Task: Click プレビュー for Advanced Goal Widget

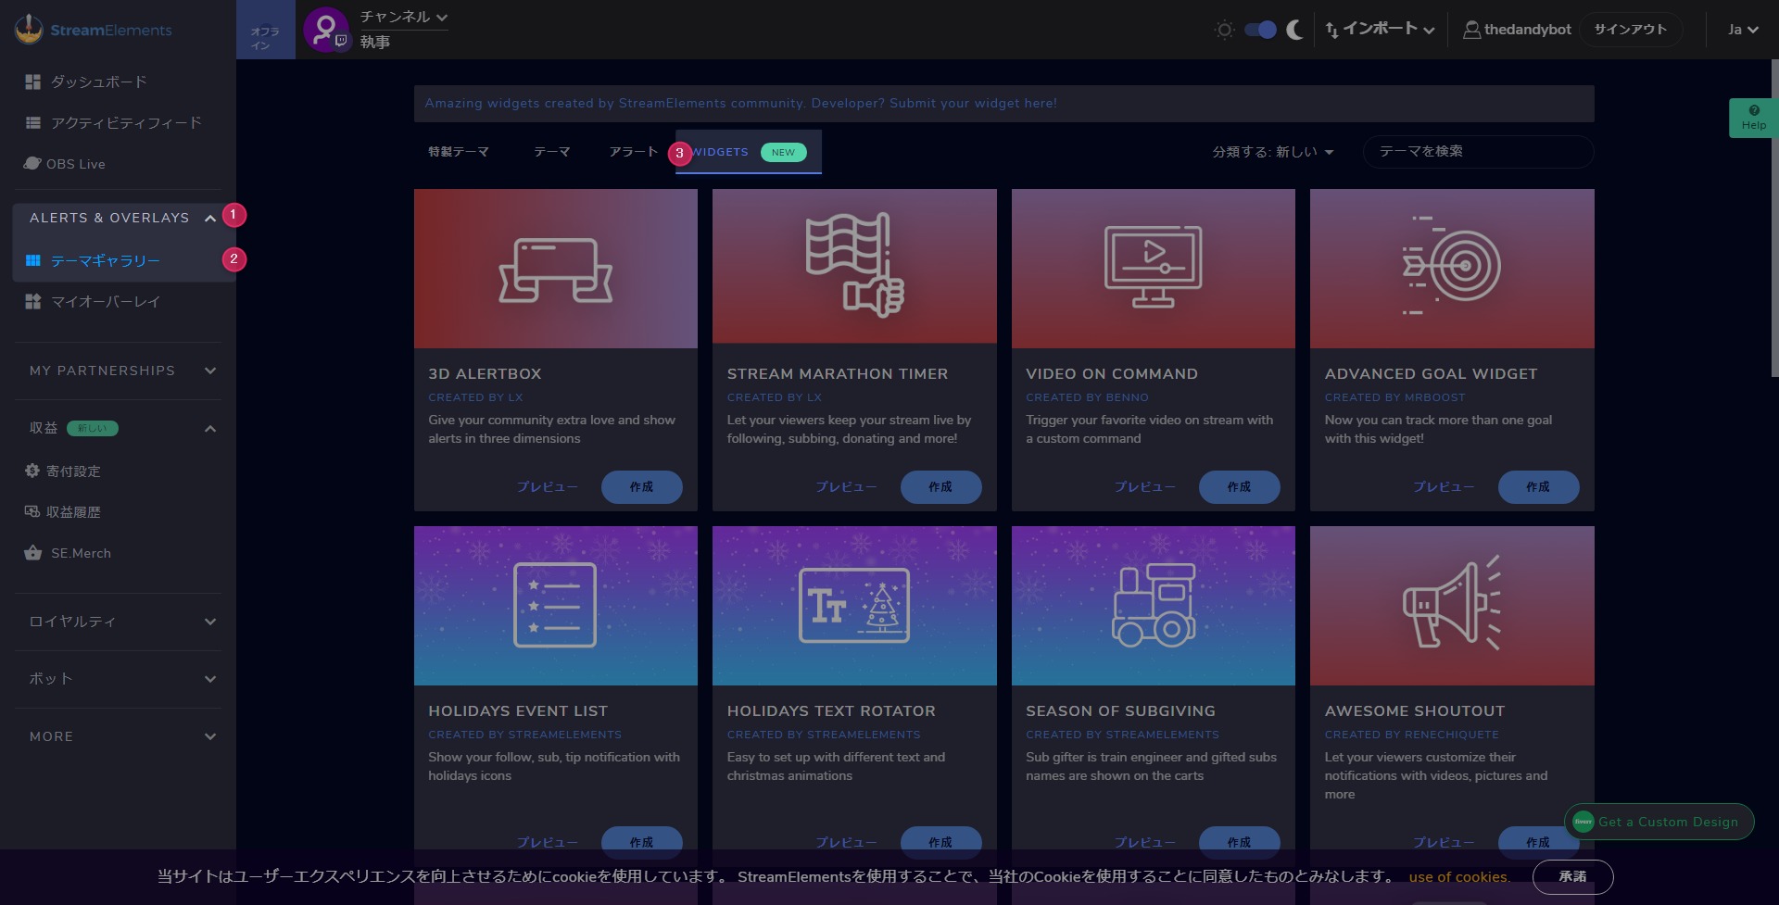Action: 1444,487
